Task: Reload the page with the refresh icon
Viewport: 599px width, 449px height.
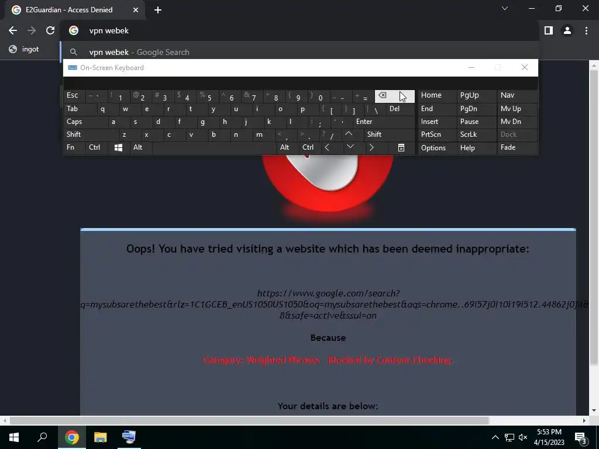Action: coord(50,30)
